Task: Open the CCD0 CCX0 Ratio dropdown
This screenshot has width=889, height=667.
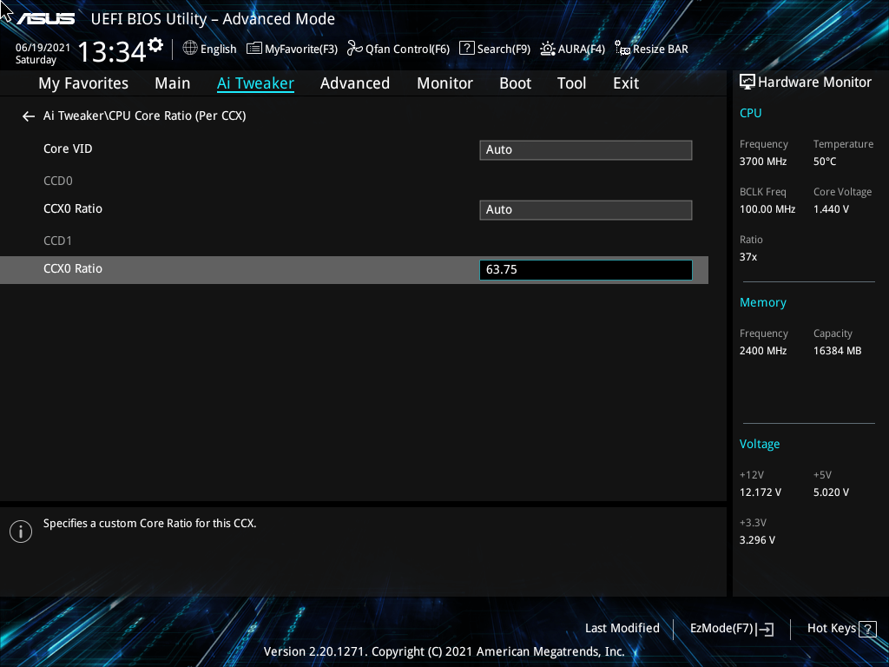Action: [x=585, y=209]
